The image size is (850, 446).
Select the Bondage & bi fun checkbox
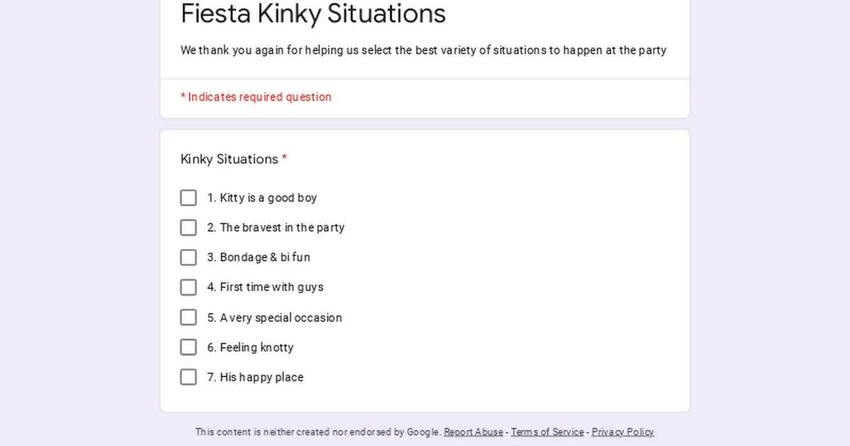point(188,257)
